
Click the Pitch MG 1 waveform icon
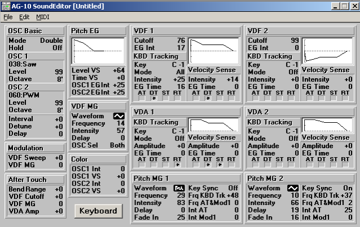point(179,188)
